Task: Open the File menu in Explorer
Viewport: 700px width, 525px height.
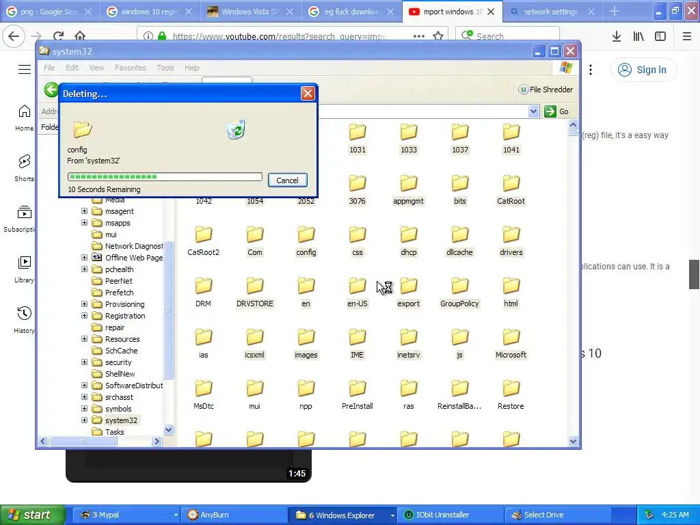Action: [49, 68]
